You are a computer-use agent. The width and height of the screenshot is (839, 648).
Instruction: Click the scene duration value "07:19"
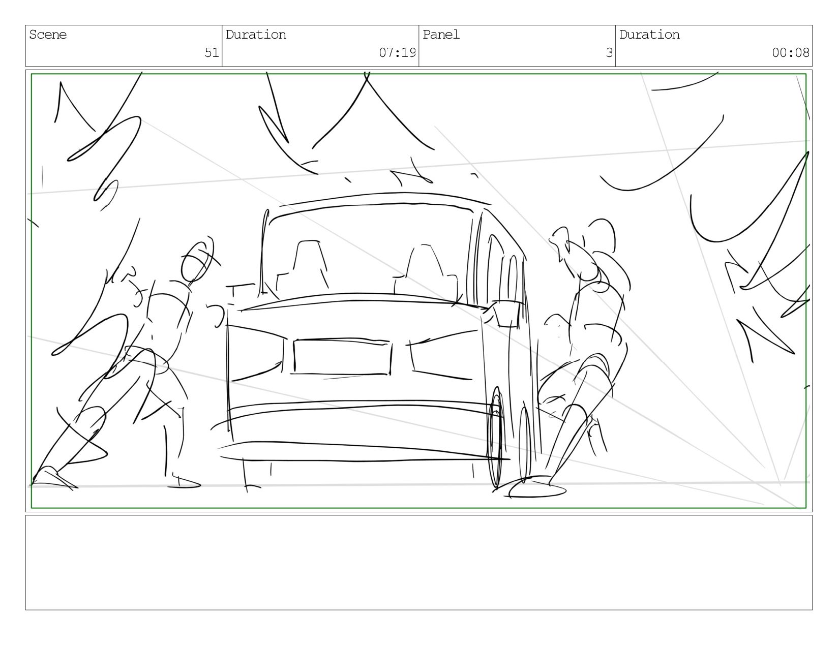398,52
